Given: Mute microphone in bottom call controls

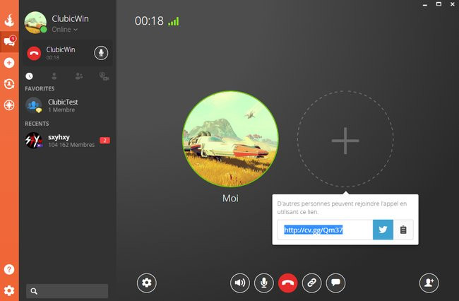Looking at the screenshot, I should (264, 283).
